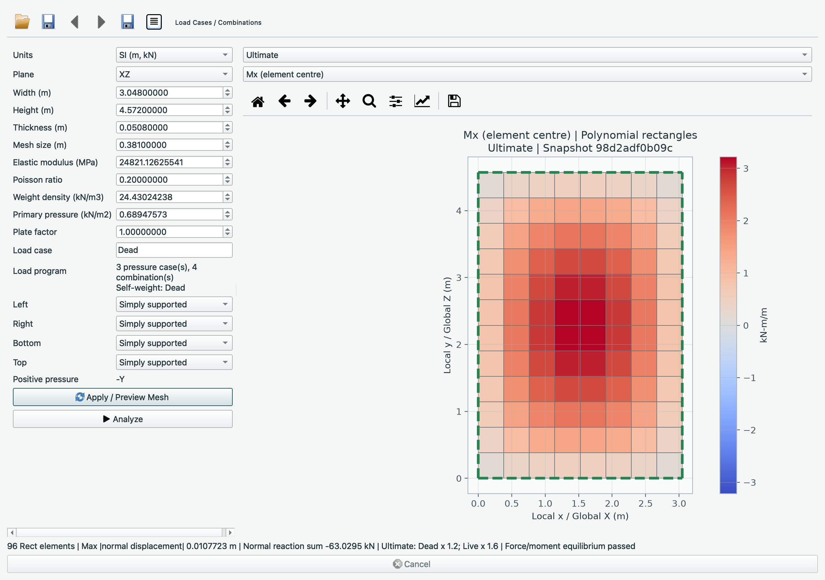
Task: Adjust the Poisson ratio stepper
Action: click(x=228, y=180)
